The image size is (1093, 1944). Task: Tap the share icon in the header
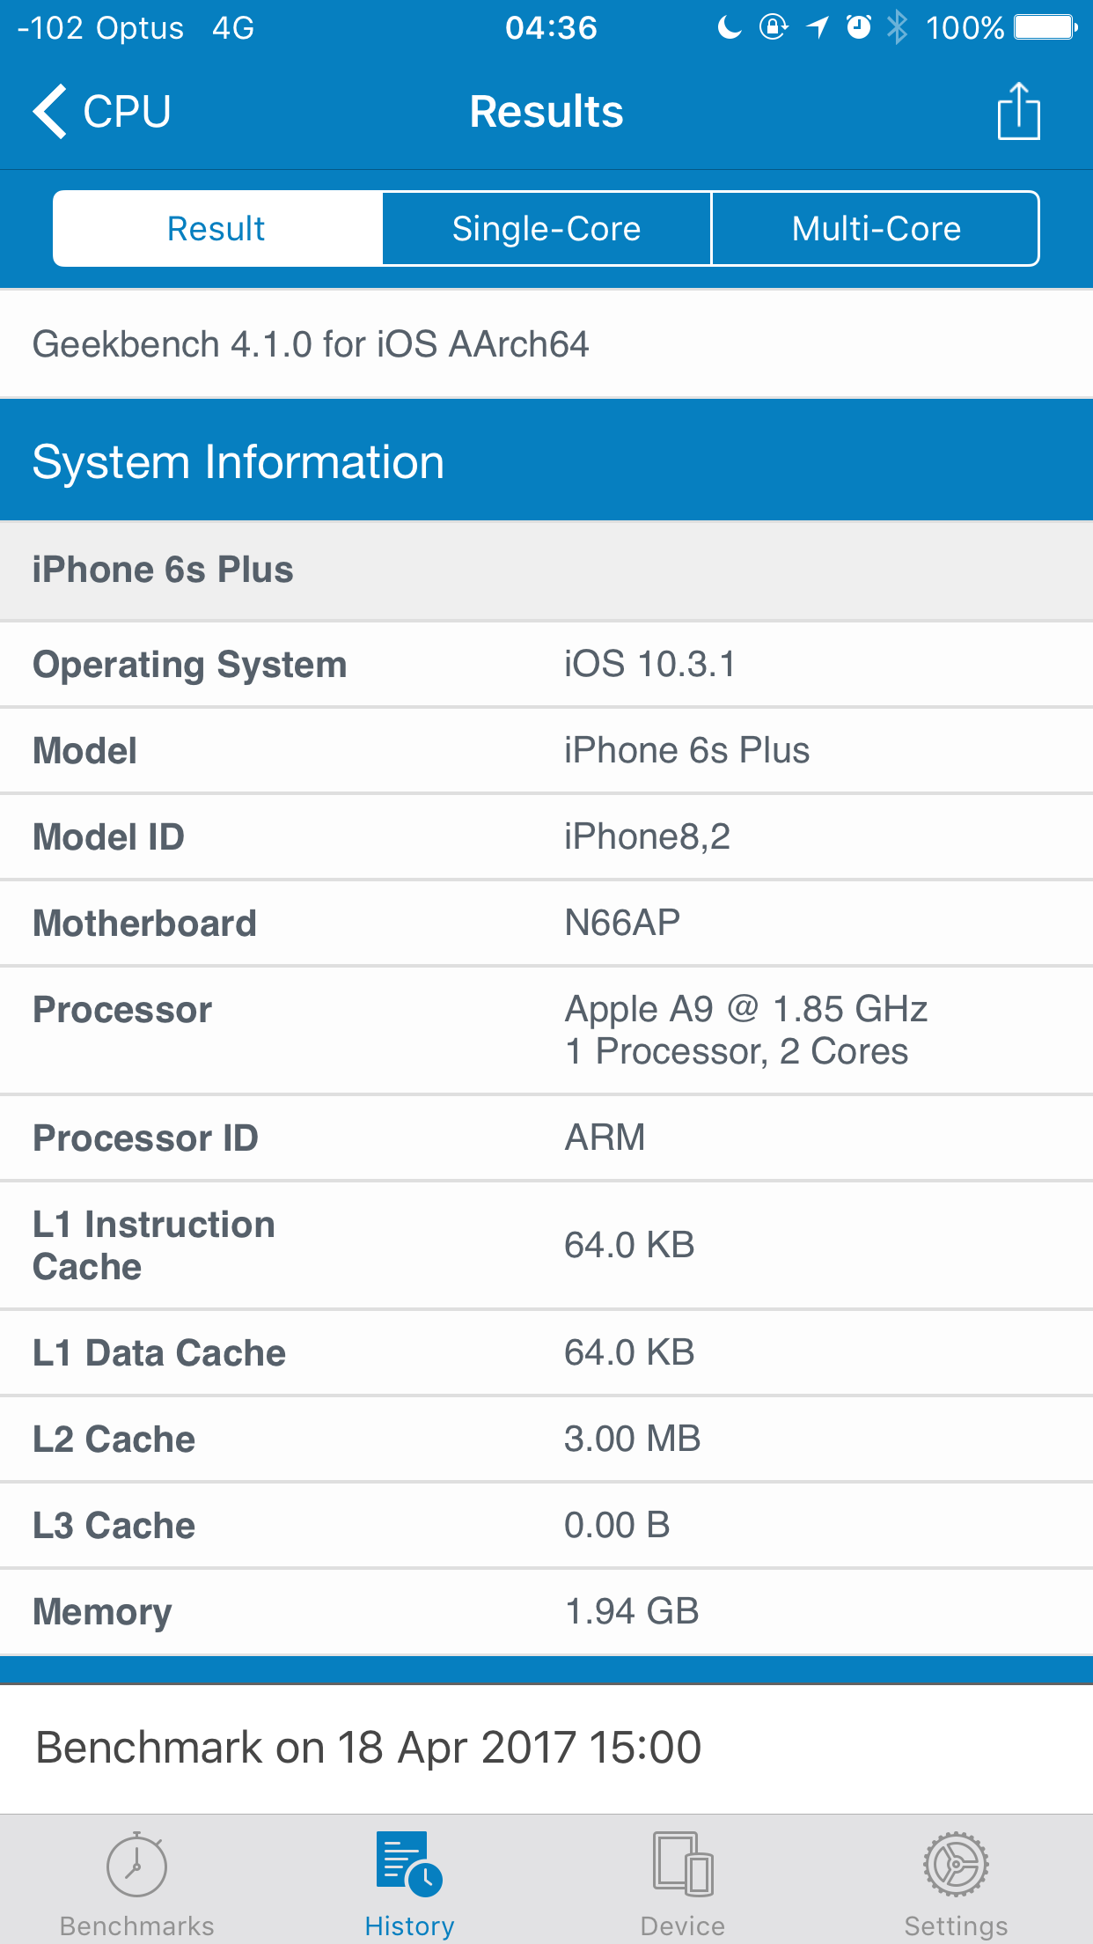click(x=1018, y=112)
